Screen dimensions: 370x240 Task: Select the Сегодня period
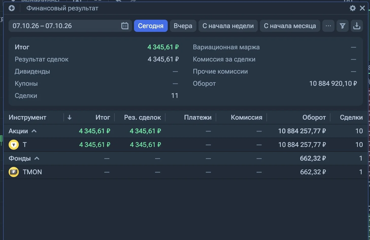pos(151,26)
